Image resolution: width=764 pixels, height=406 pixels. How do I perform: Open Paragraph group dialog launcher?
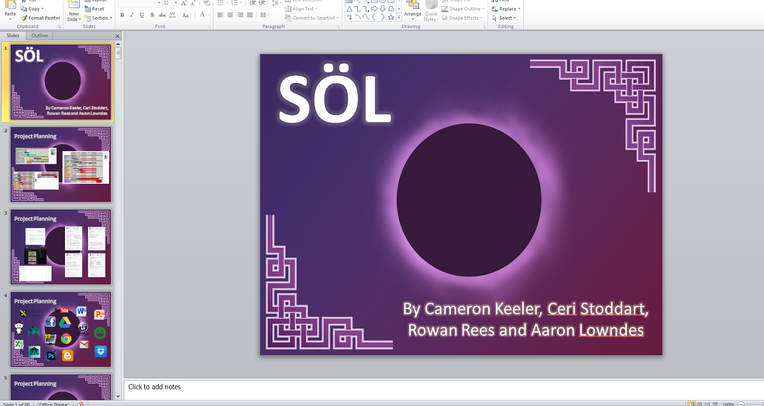click(x=338, y=27)
